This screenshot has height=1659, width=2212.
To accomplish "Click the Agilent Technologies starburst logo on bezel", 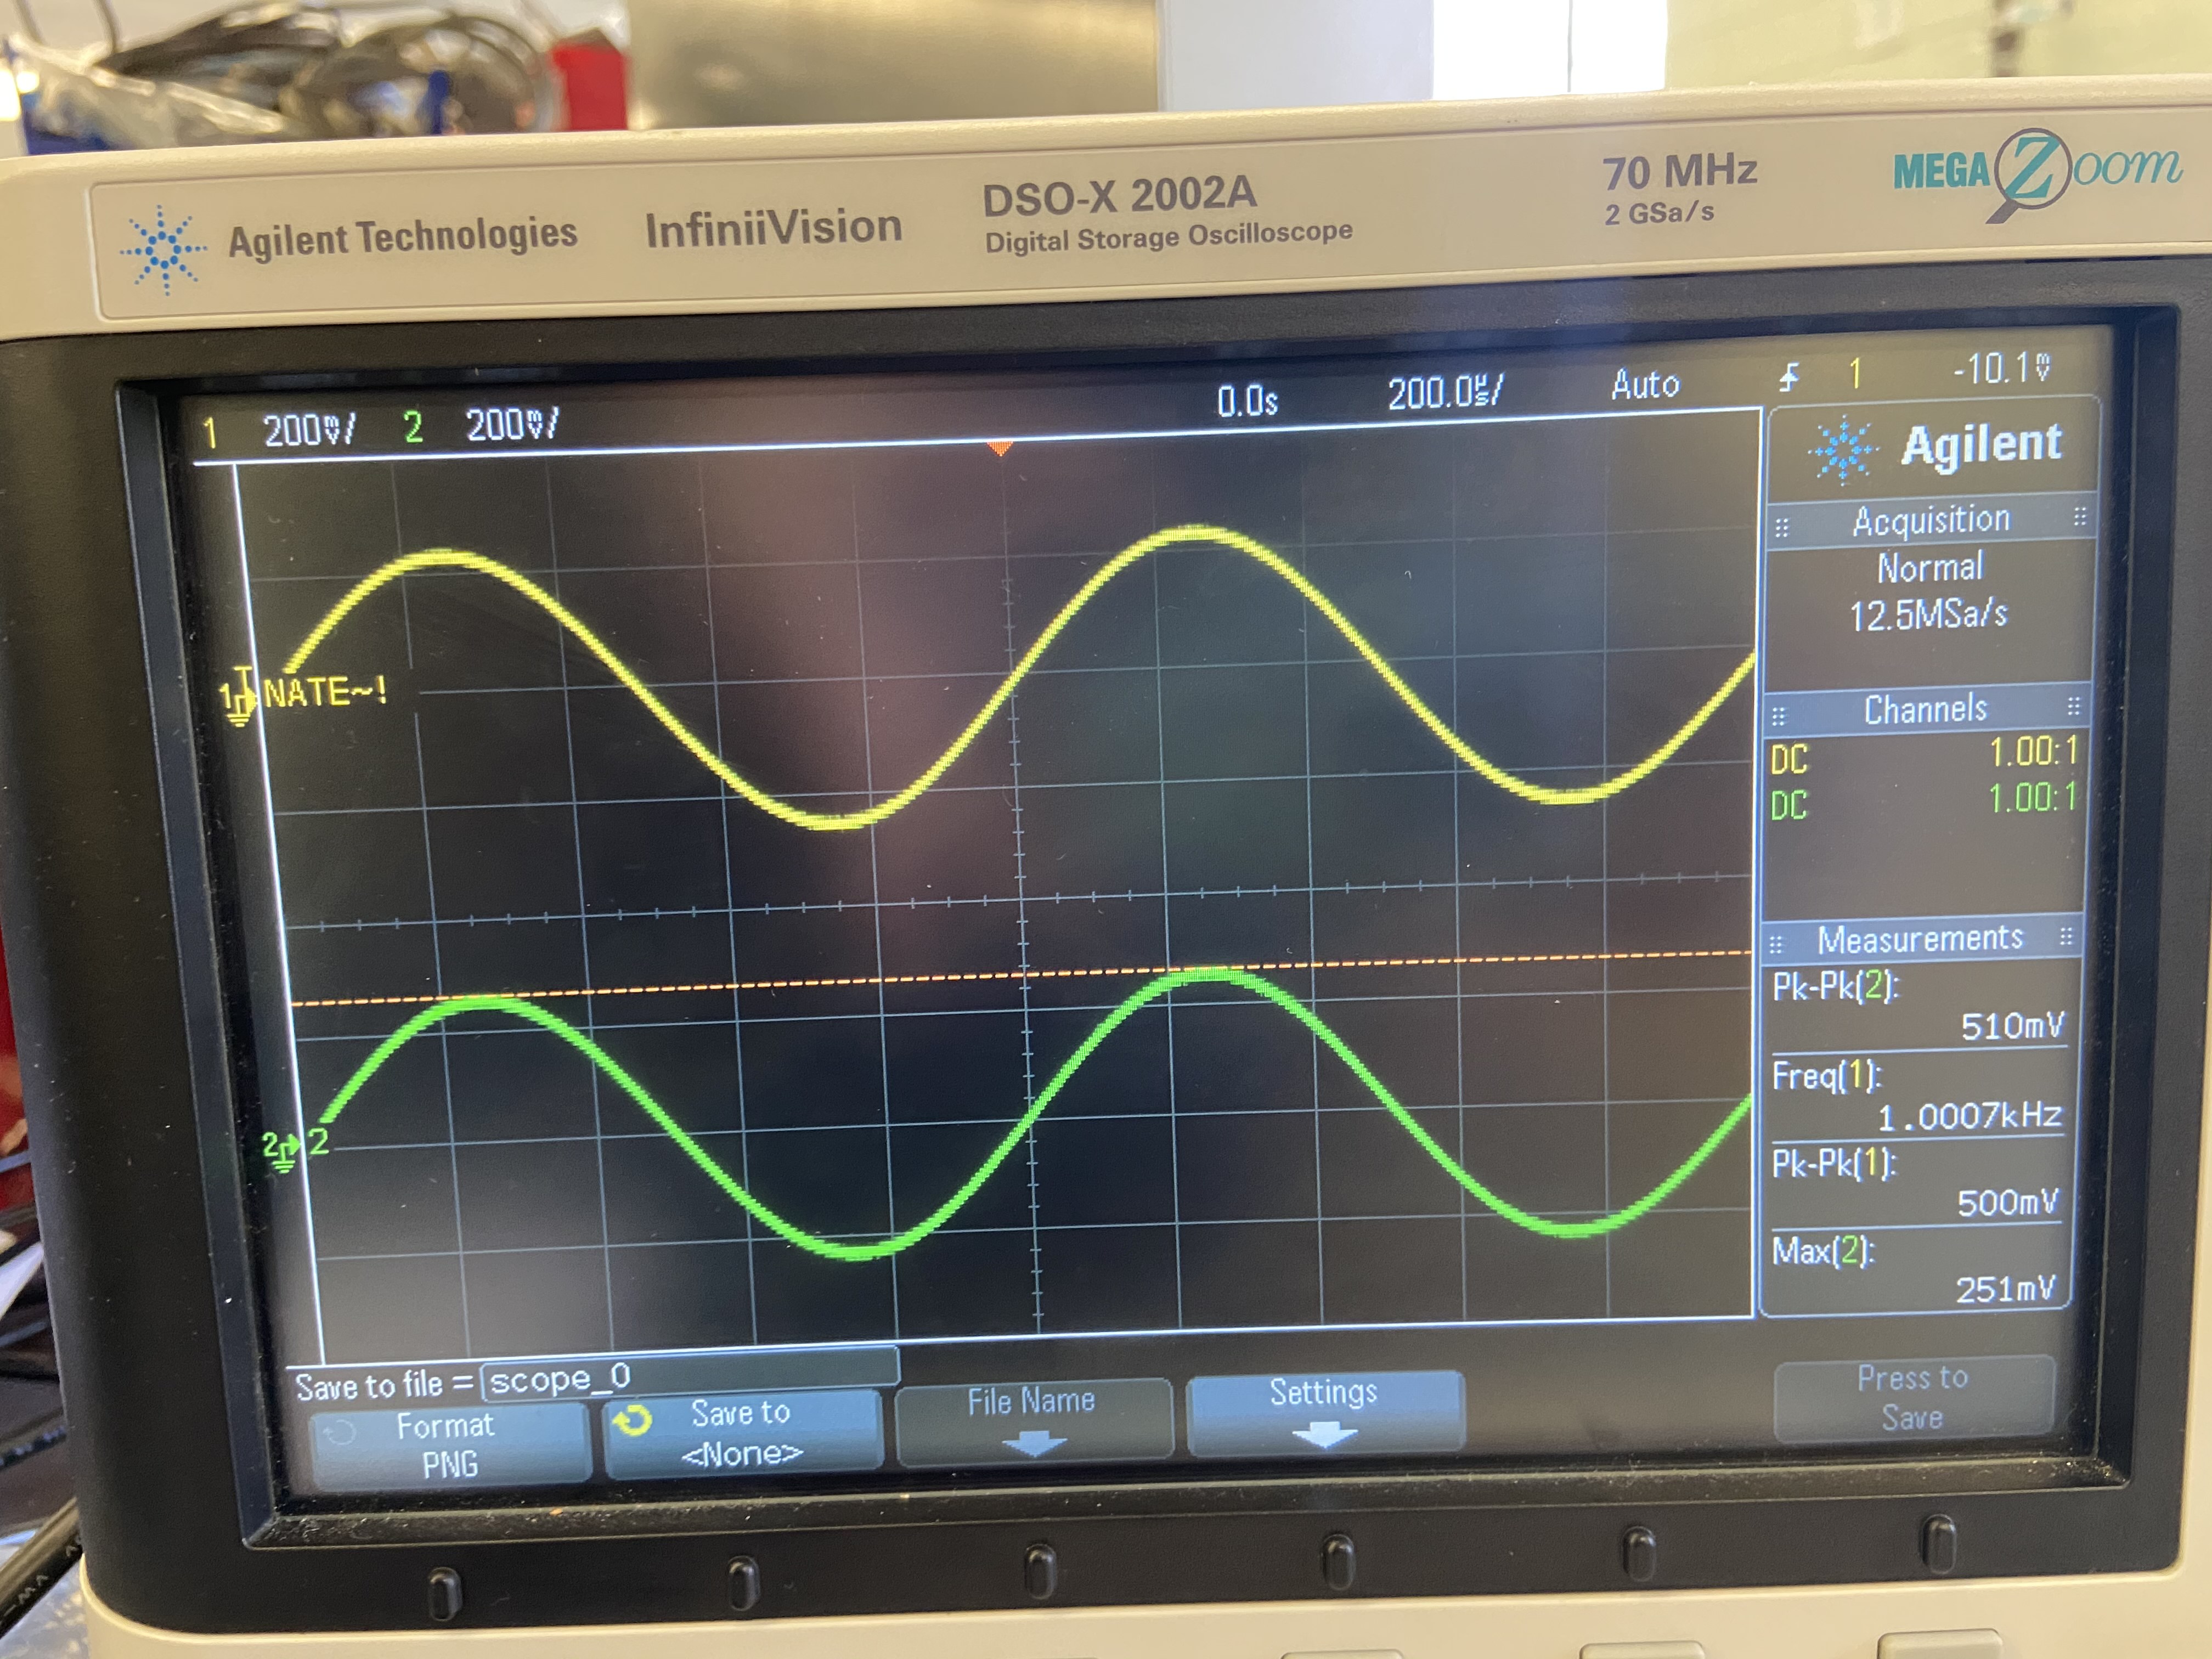I will tap(163, 250).
